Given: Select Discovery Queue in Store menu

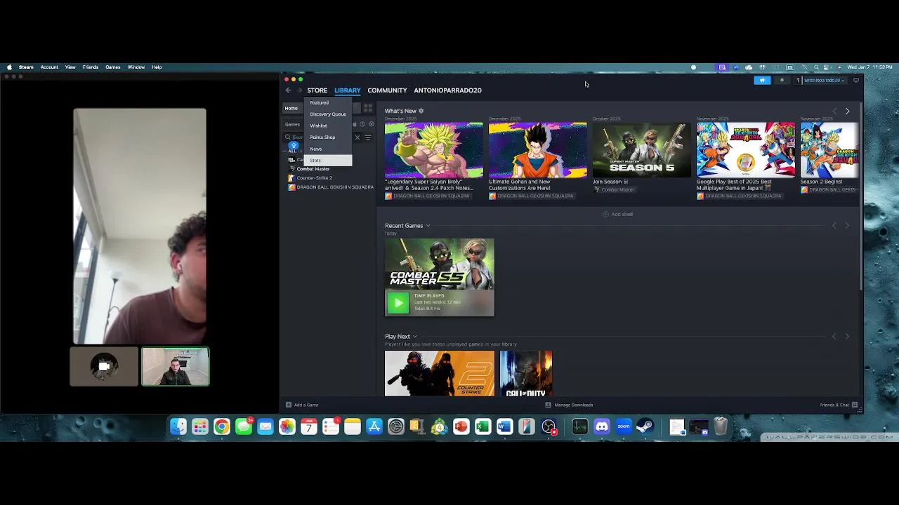Looking at the screenshot, I should click(x=328, y=114).
